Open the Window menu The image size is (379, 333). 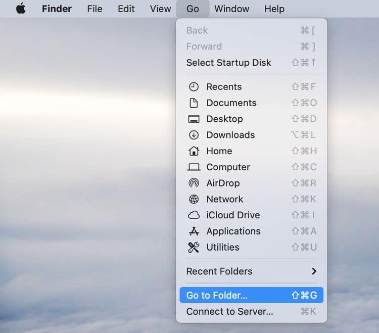pyautogui.click(x=231, y=9)
